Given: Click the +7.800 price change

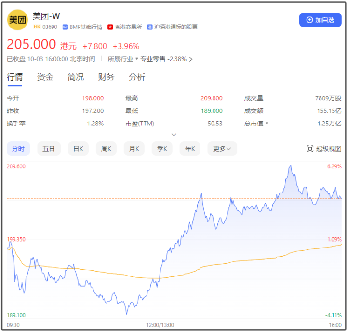Looking at the screenshot, I should pos(95,46).
